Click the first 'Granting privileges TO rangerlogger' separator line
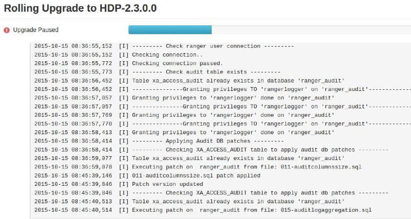Image resolution: width=411 pixels, height=219 pixels. coord(222,89)
